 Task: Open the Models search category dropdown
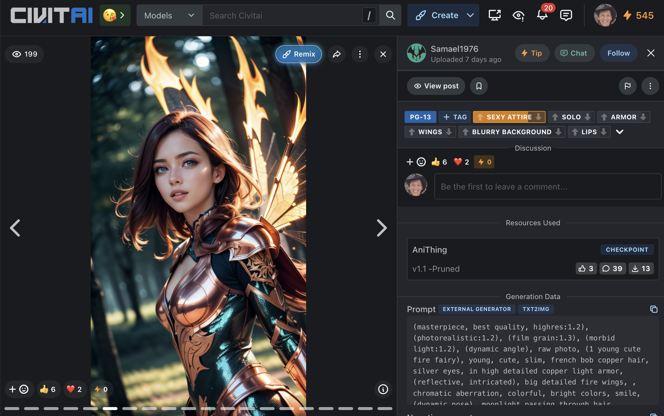(x=169, y=15)
